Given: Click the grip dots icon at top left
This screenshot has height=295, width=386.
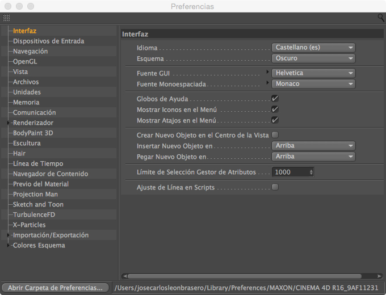Looking at the screenshot, I should point(6,18).
